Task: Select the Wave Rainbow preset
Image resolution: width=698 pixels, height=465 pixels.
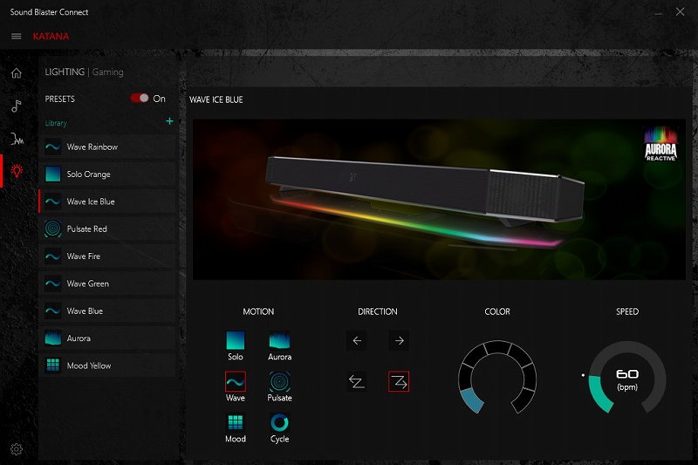Action: (x=107, y=147)
